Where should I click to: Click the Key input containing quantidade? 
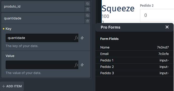point(42,38)
